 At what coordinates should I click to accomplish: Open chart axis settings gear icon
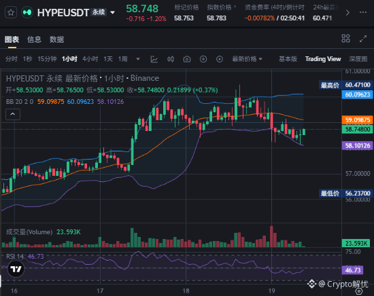[359, 291]
